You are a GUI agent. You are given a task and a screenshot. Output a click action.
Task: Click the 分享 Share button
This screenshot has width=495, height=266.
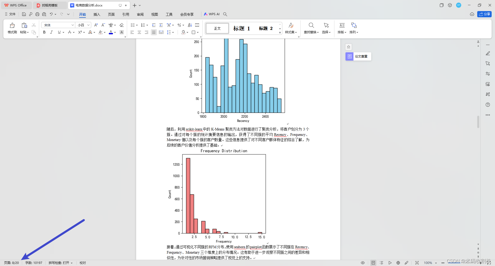[484, 14]
